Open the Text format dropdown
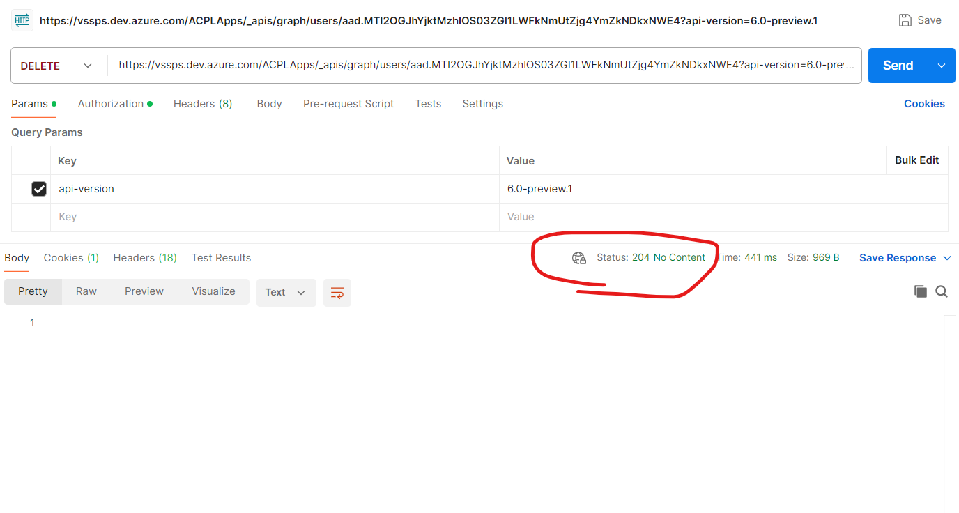This screenshot has height=513, width=959. 286,293
